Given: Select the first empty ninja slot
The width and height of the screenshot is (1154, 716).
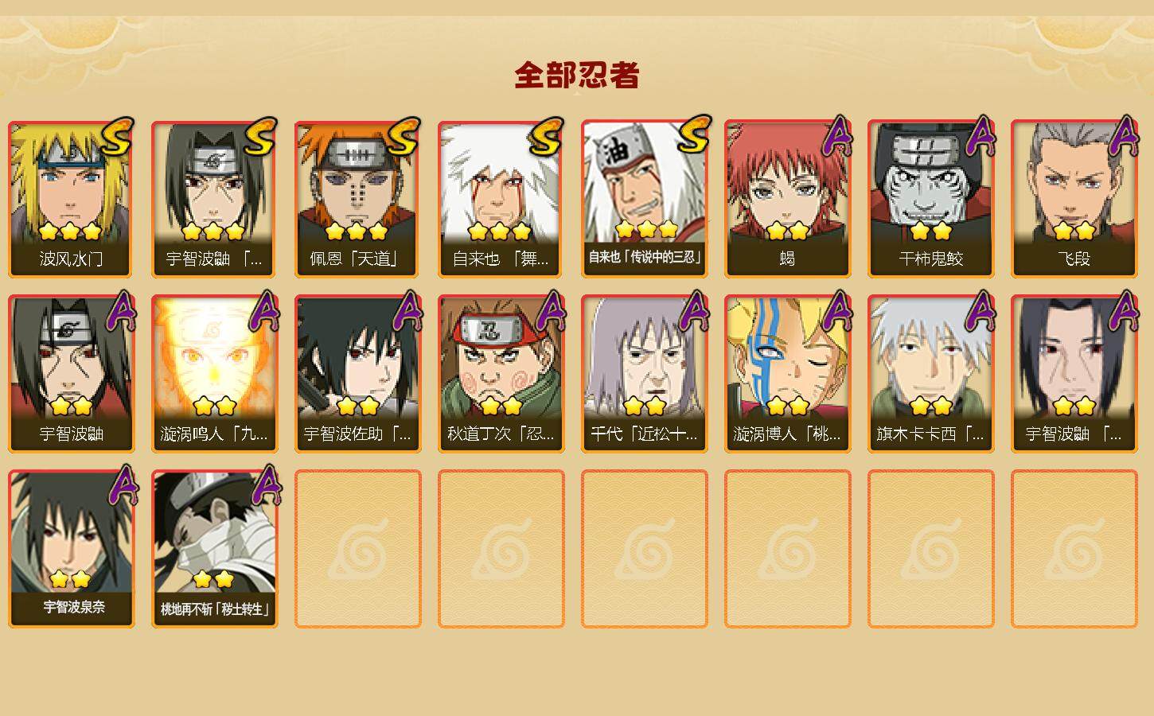Looking at the screenshot, I should coord(358,549).
